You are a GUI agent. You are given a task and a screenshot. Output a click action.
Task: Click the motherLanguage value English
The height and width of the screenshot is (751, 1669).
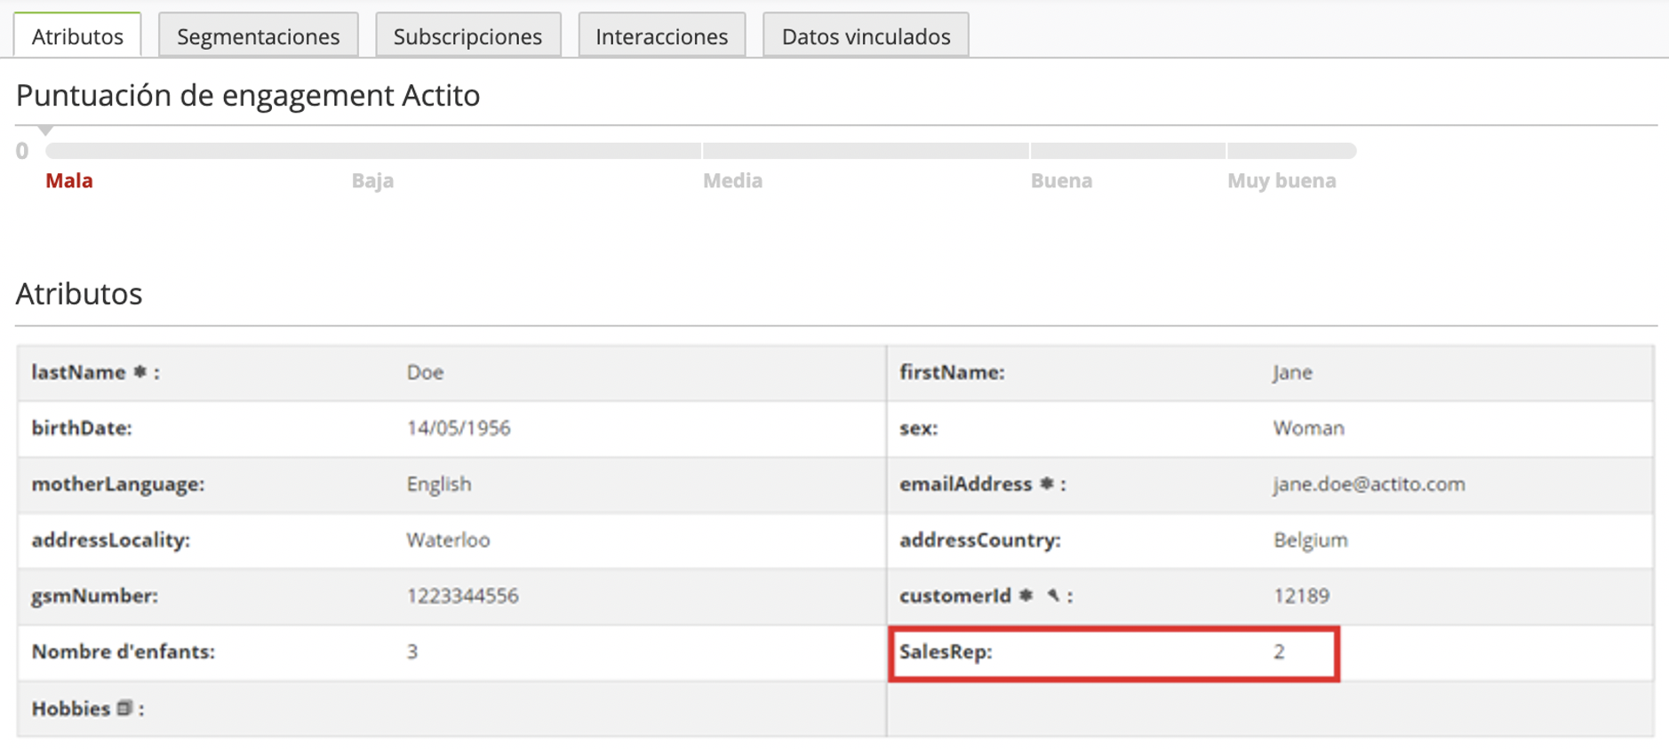(439, 484)
